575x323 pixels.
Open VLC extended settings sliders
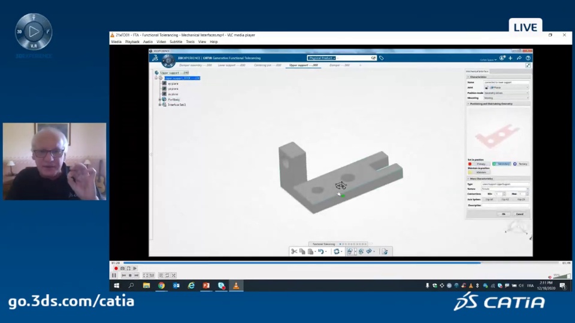click(152, 275)
